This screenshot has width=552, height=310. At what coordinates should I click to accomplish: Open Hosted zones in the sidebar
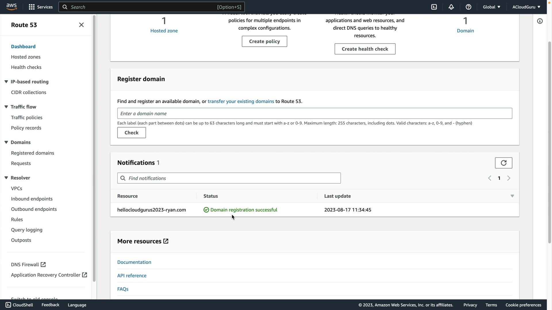[x=26, y=57]
